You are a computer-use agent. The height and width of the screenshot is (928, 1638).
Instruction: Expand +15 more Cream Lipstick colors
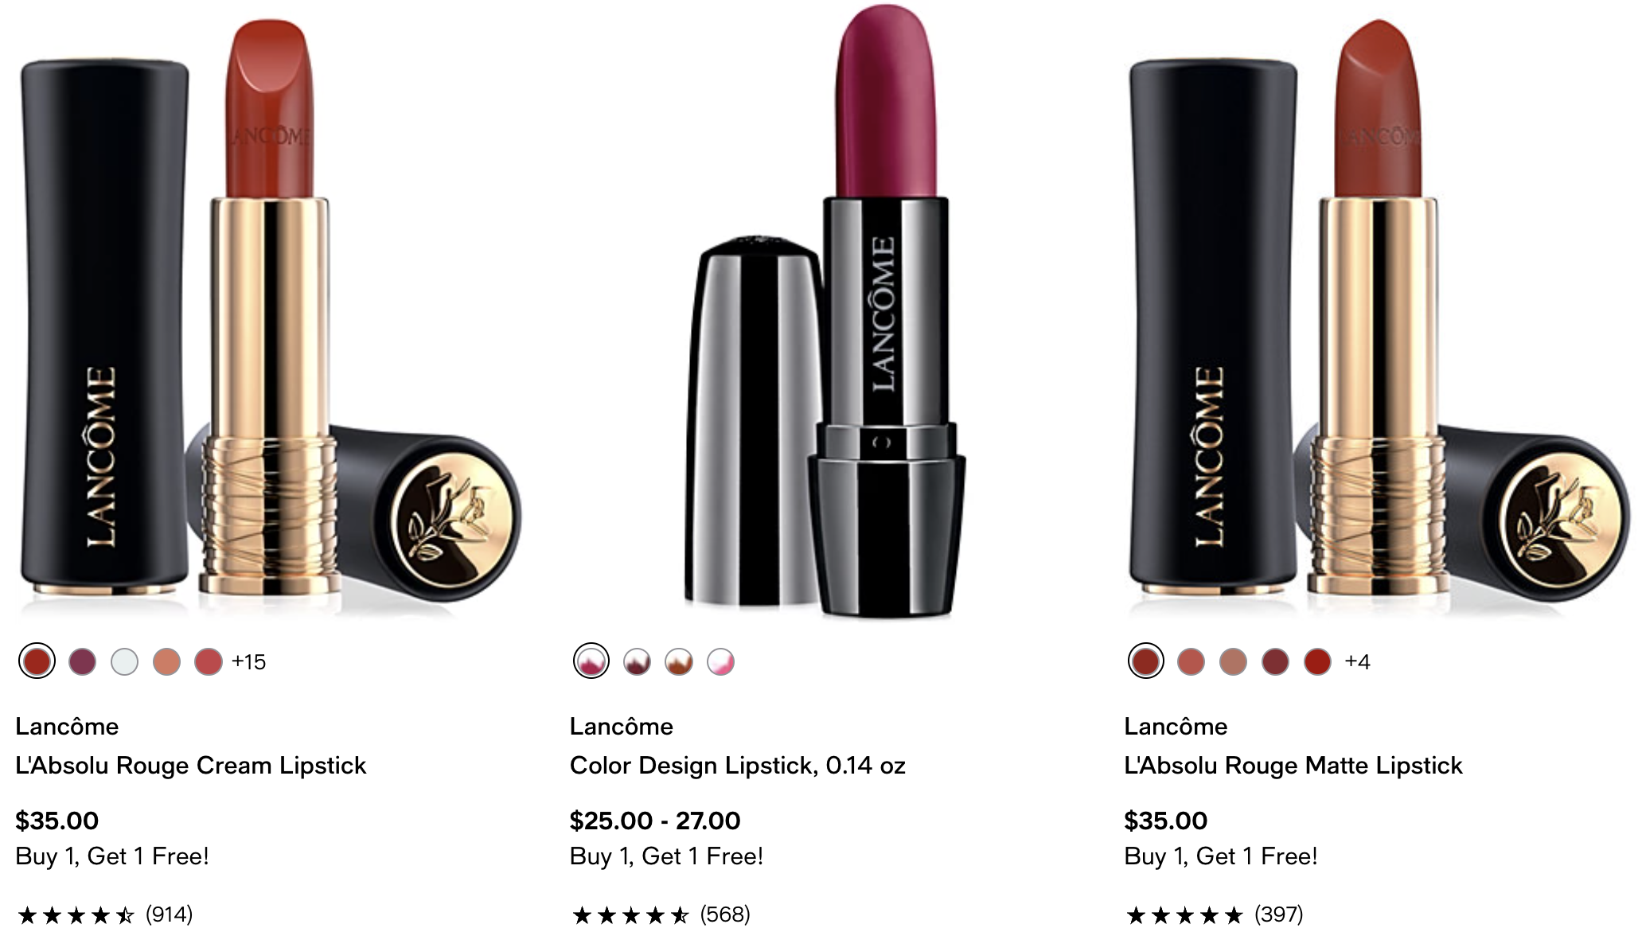tap(248, 661)
